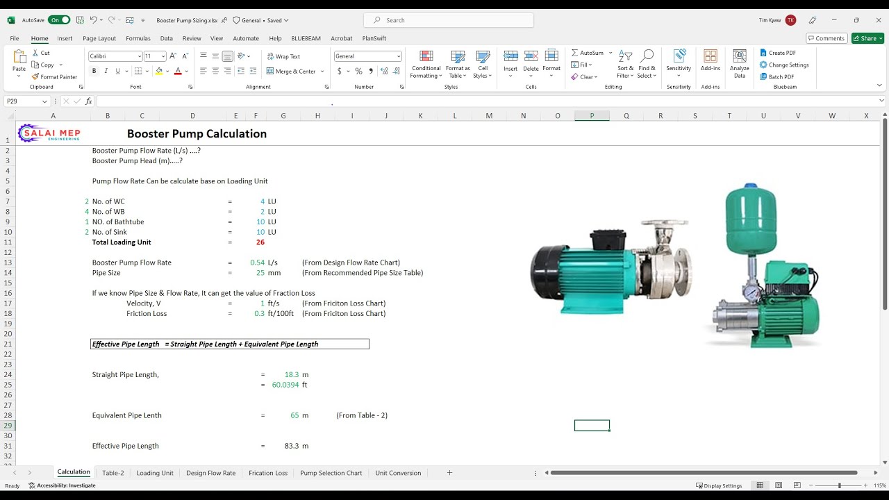The image size is (889, 500).
Task: Switch to Page Layout view in the status bar
Action: point(779,485)
